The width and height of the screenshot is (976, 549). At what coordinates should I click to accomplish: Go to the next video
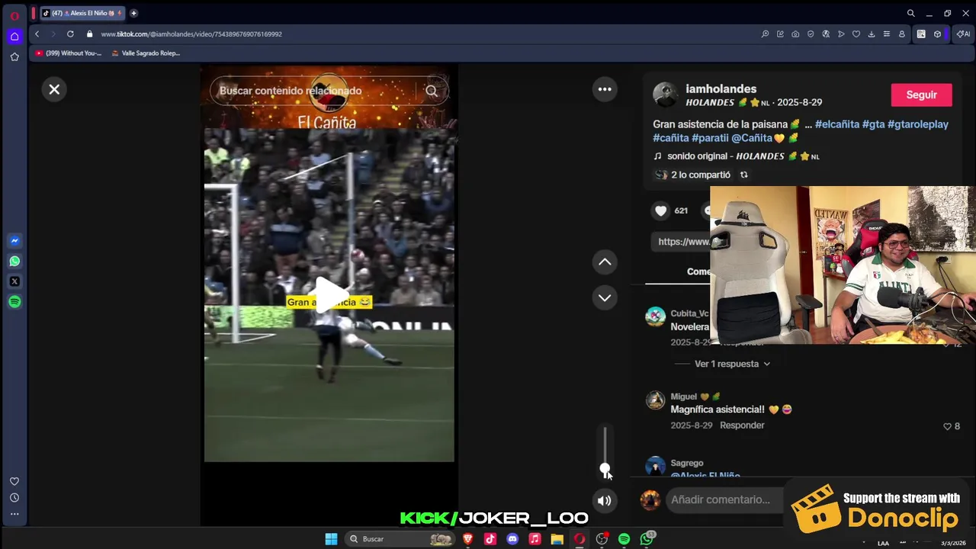tap(605, 297)
